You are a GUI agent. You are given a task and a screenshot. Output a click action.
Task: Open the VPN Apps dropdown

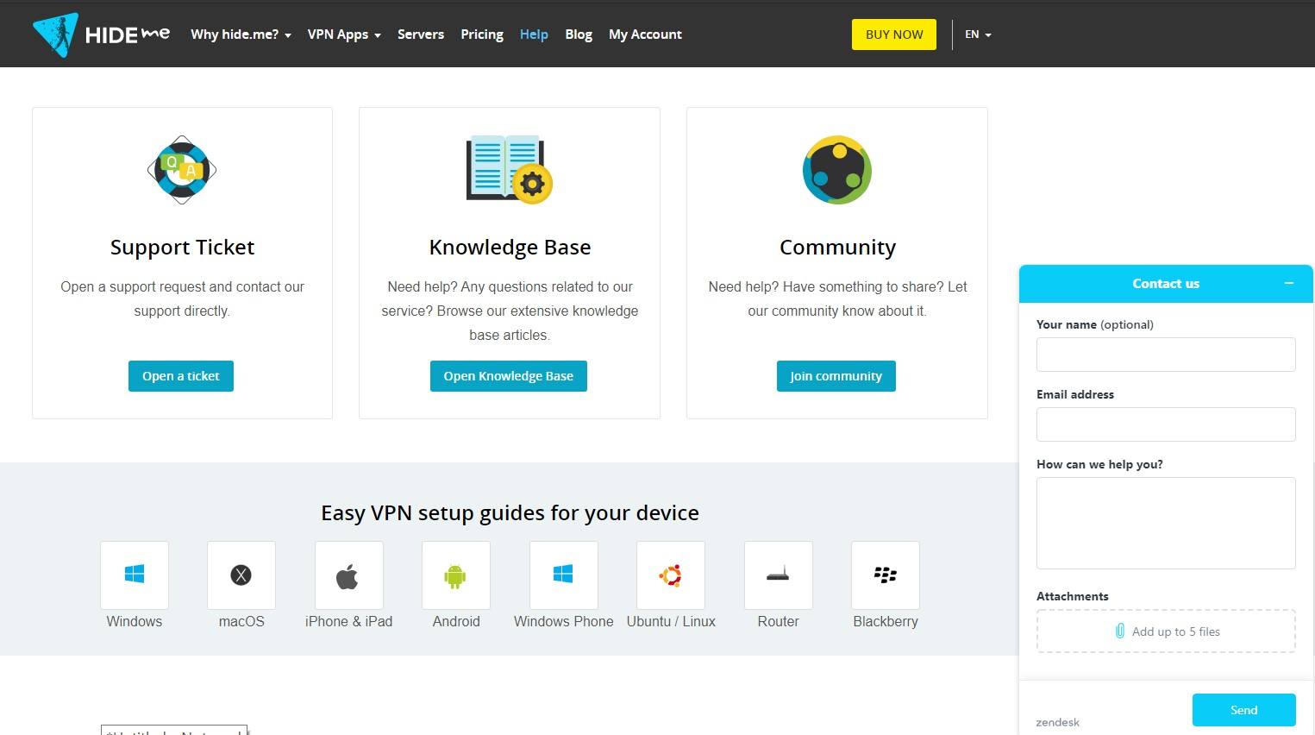[x=343, y=34]
